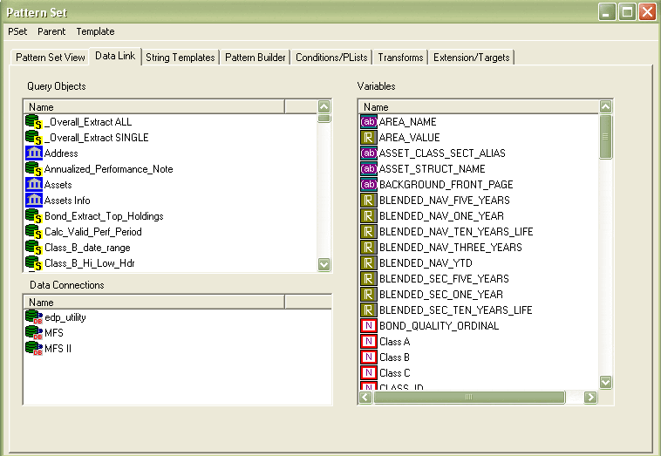Viewport: 661px width, 456px height.
Task: Open the Parent menu
Action: point(51,31)
